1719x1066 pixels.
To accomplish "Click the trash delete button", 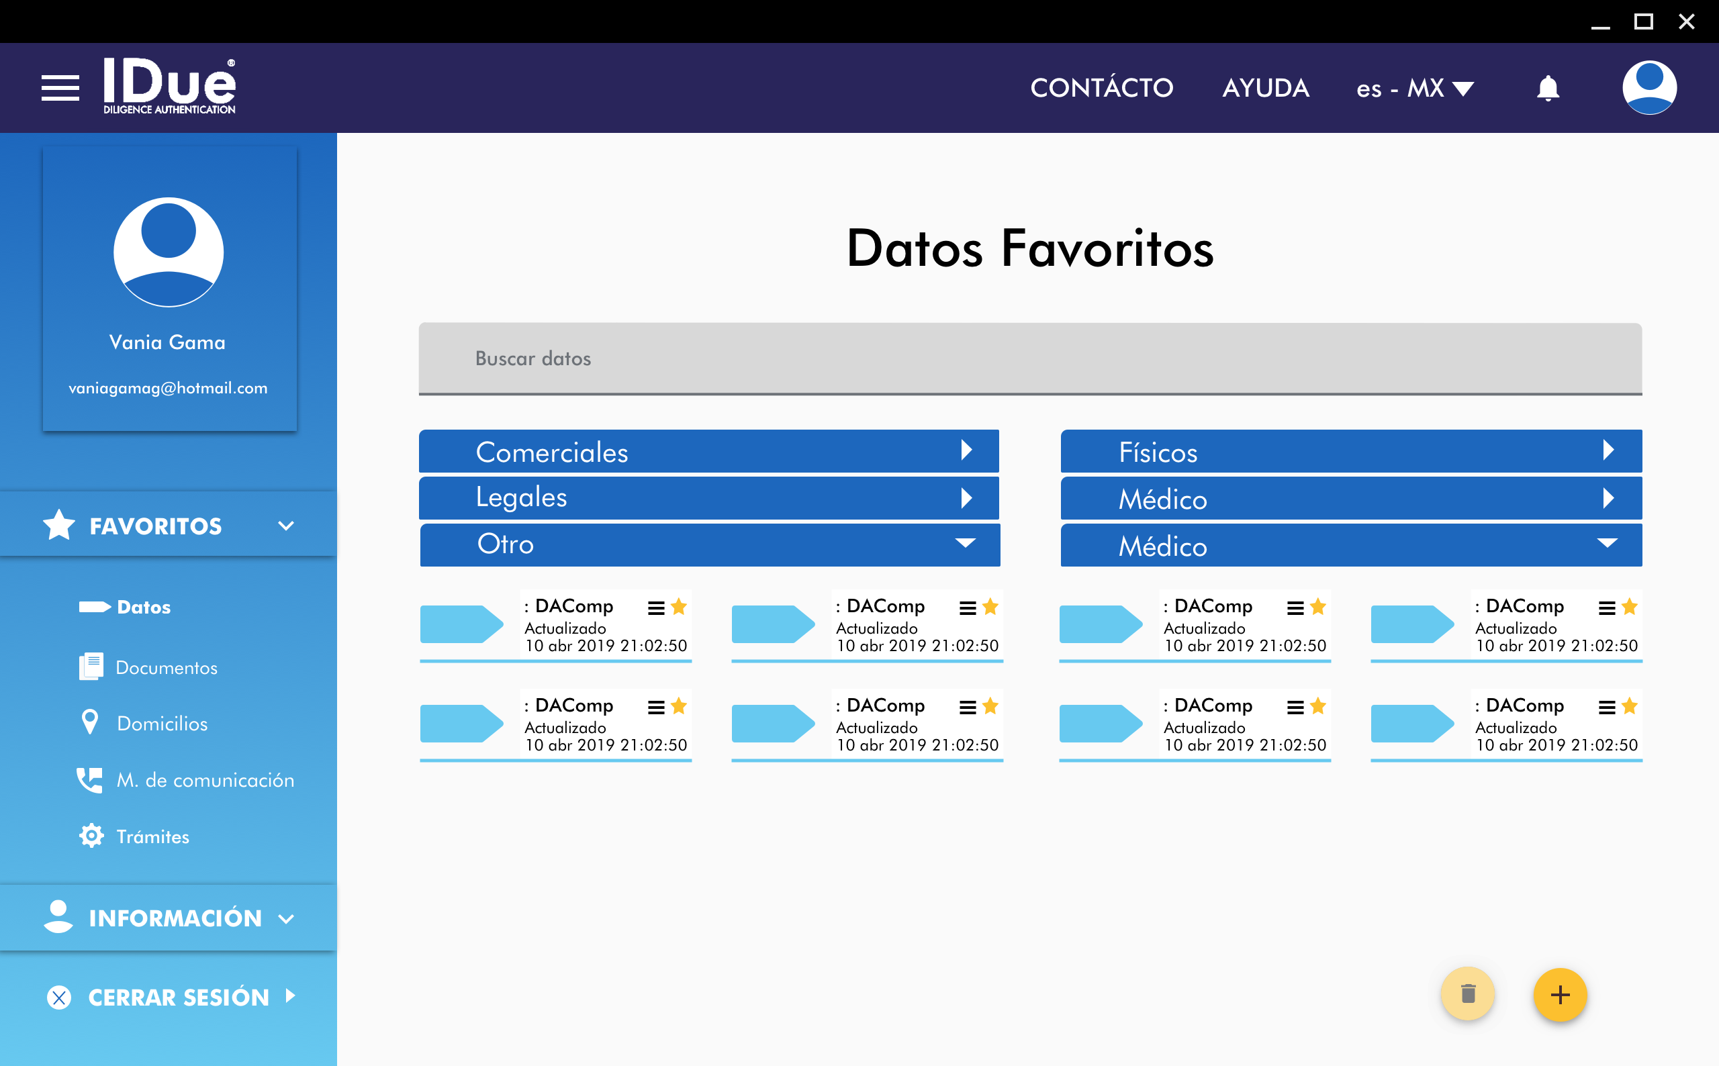I will point(1468,994).
